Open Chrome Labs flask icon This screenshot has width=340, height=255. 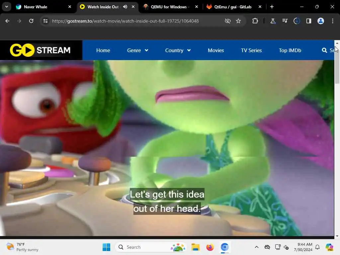(x=273, y=21)
